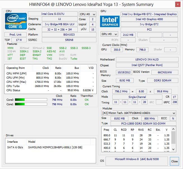Click the µCU value 15

93,30
